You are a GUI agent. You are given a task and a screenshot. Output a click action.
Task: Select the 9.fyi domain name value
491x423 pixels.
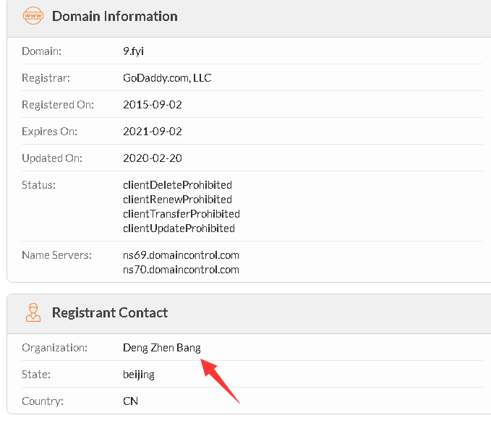click(x=135, y=51)
